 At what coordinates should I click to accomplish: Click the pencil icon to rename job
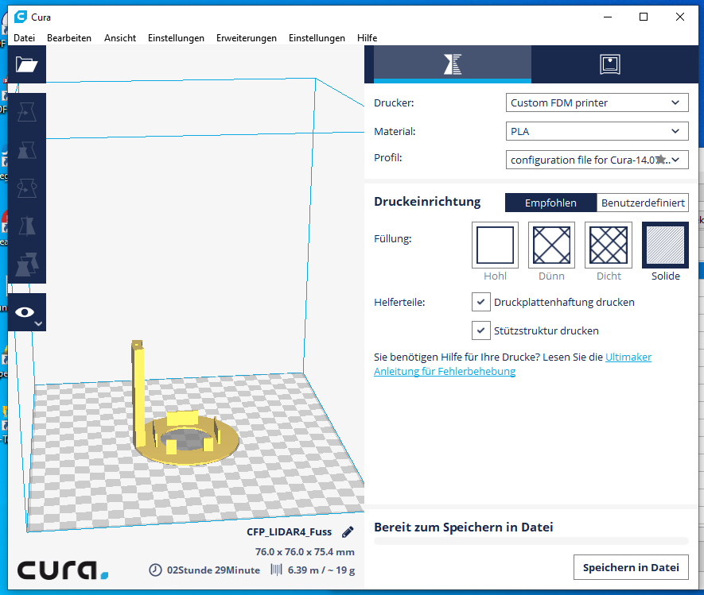coord(348,532)
